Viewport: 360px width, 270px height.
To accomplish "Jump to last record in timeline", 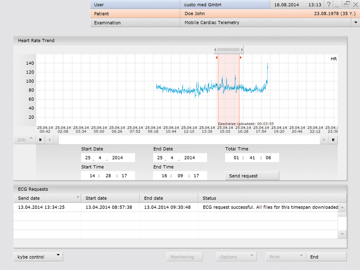I will point(333,140).
